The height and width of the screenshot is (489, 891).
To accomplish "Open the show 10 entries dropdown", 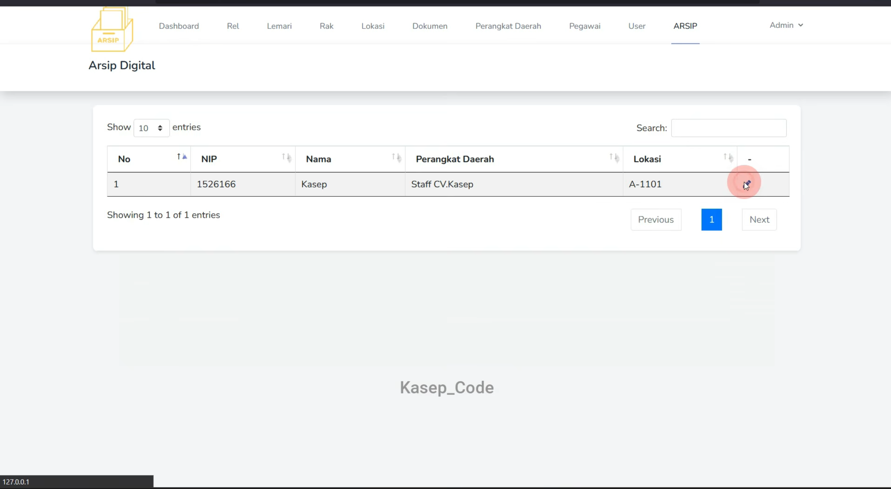I will 151,128.
